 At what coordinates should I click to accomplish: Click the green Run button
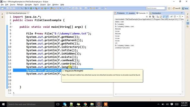coord(31,8)
